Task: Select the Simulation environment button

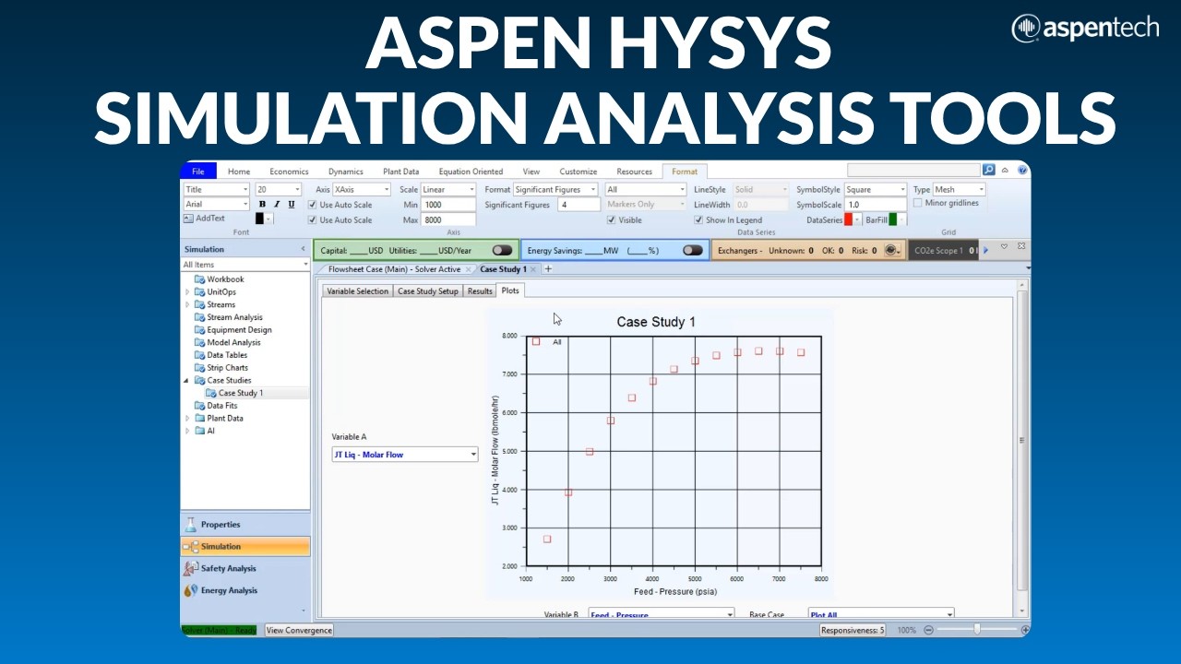Action: (x=245, y=546)
